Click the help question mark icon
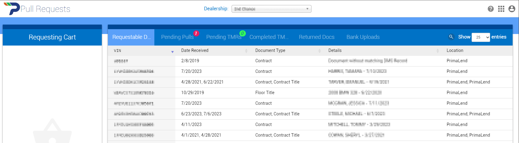The width and height of the screenshot is (519, 143). tap(490, 9)
